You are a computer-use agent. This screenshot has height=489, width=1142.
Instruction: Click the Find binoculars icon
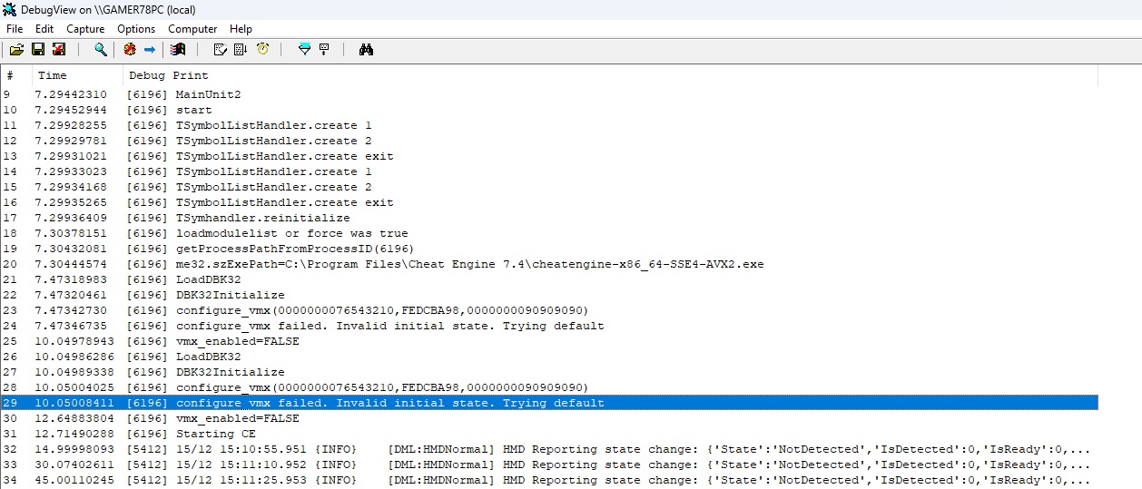[366, 50]
